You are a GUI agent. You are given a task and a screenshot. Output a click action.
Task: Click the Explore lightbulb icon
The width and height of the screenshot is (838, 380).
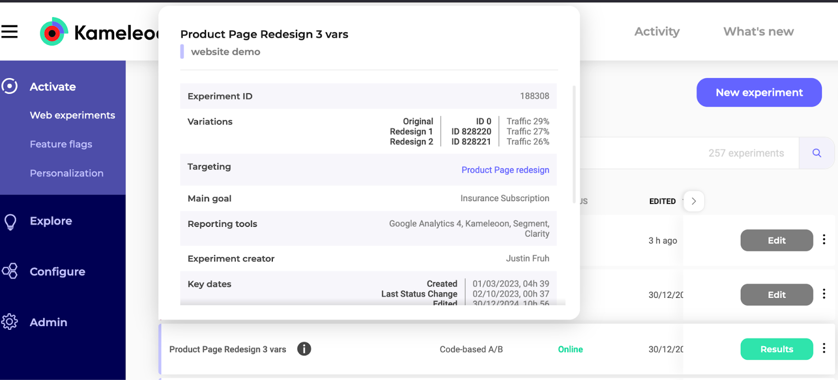10,222
